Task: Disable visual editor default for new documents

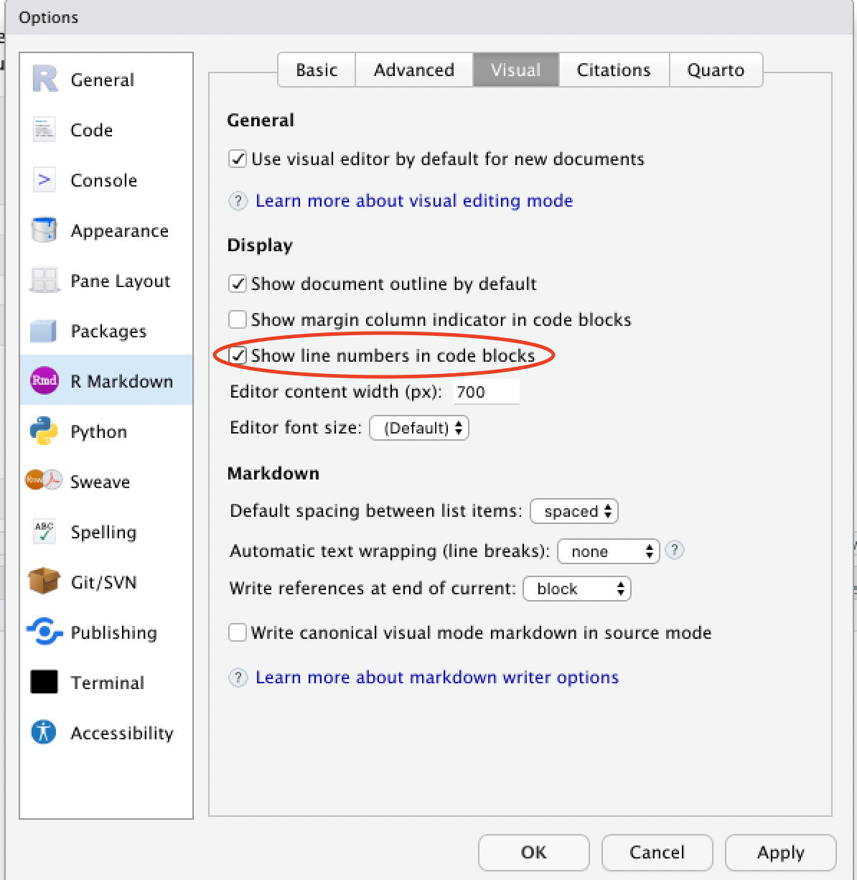Action: click(238, 159)
